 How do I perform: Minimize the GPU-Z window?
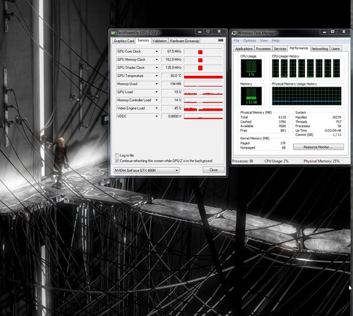point(200,32)
